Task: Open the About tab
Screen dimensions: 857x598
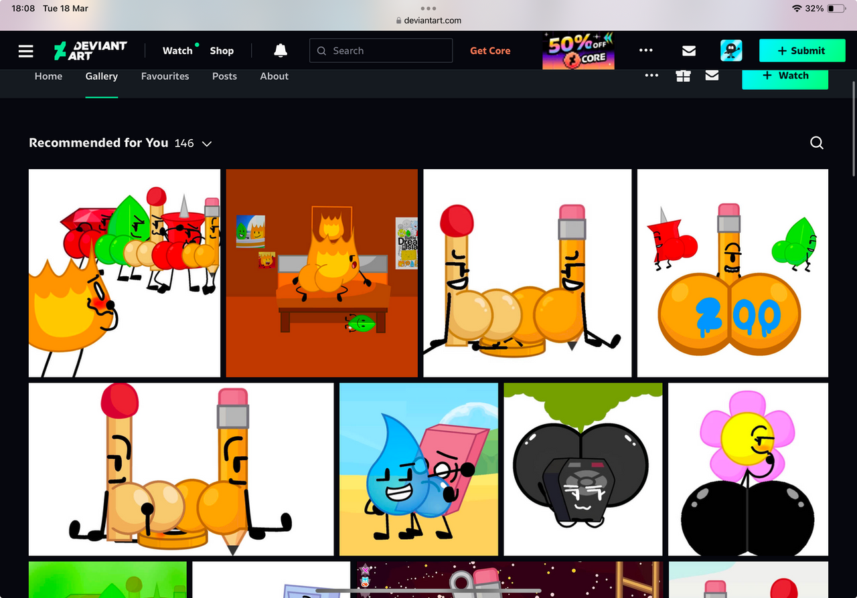Action: pyautogui.click(x=275, y=76)
